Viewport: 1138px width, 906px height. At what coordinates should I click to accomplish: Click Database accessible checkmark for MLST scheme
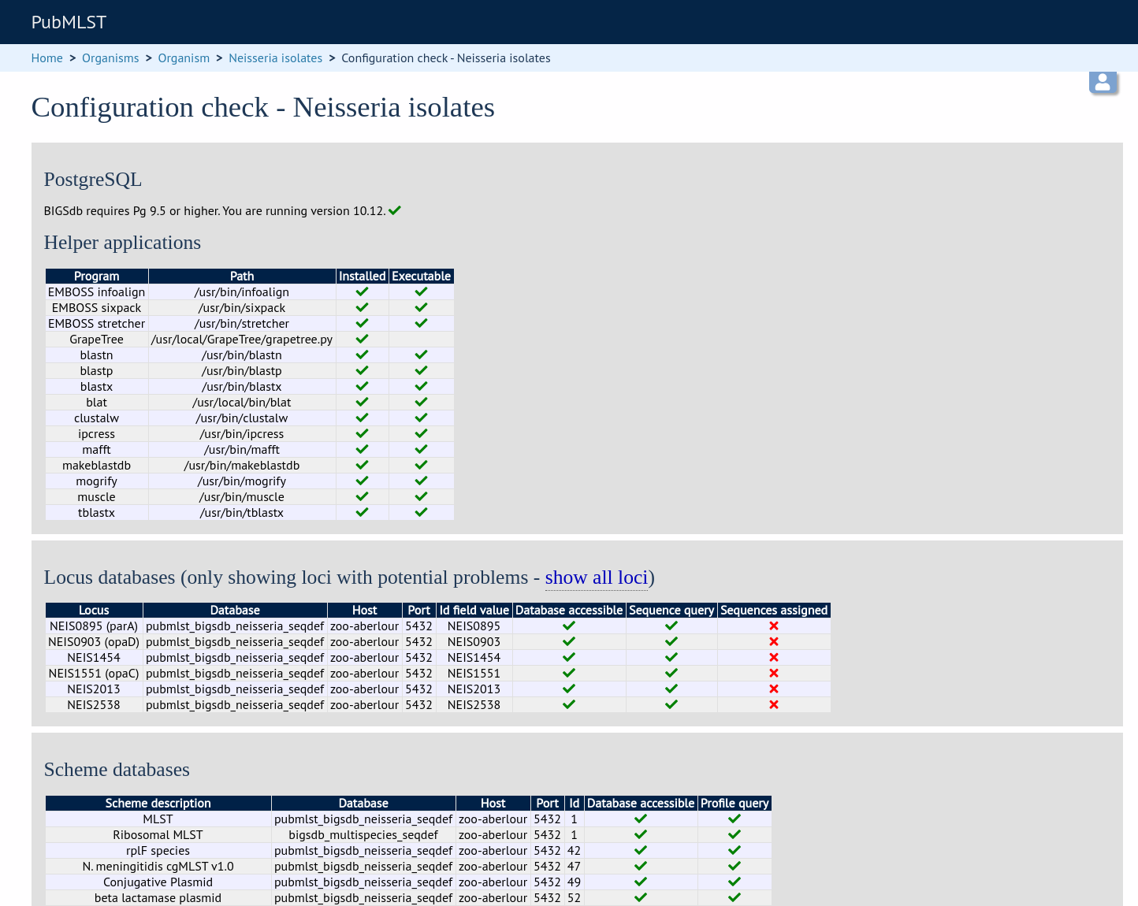pos(641,819)
